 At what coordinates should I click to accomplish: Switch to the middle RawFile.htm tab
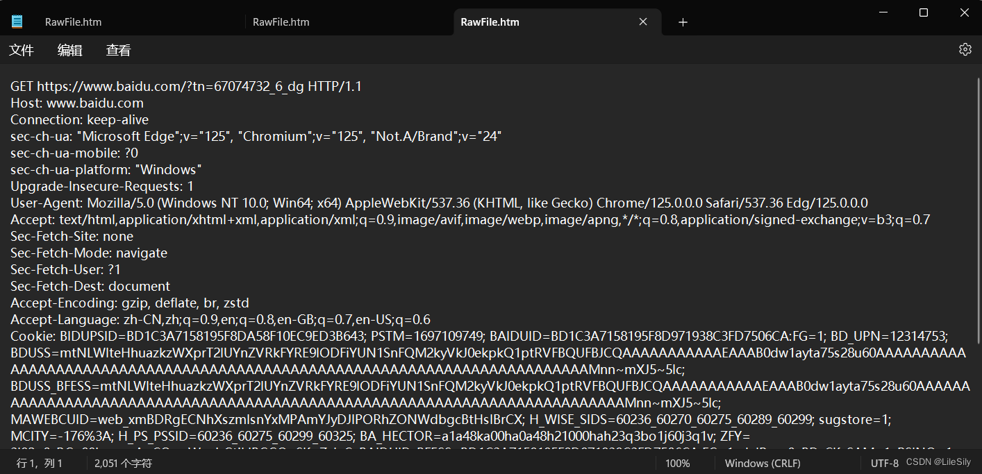pos(281,22)
